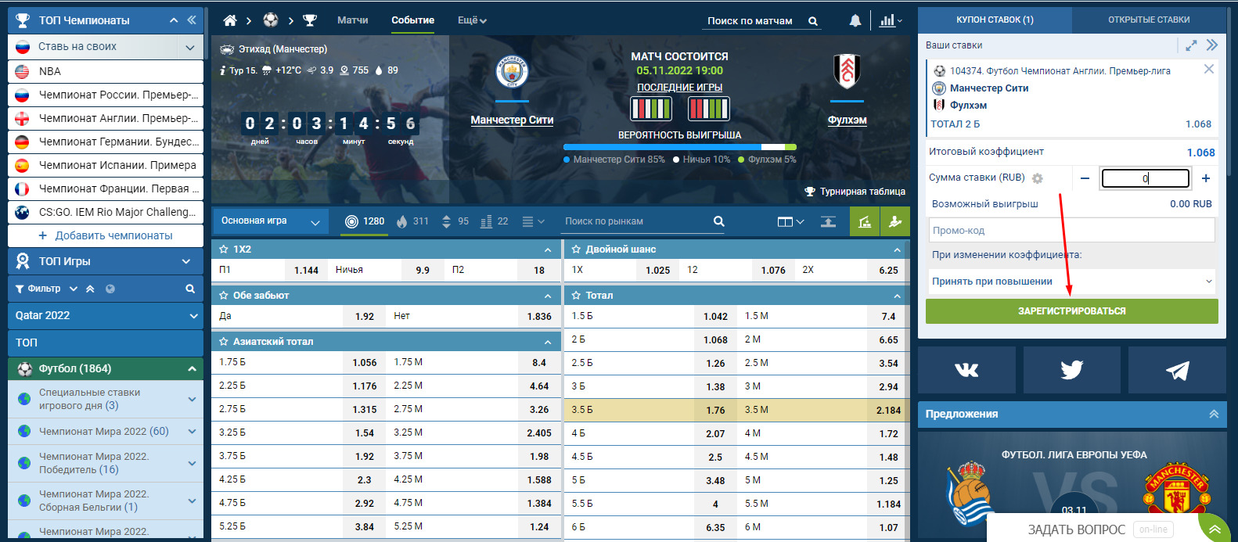Star the Тотал market

pos(576,296)
